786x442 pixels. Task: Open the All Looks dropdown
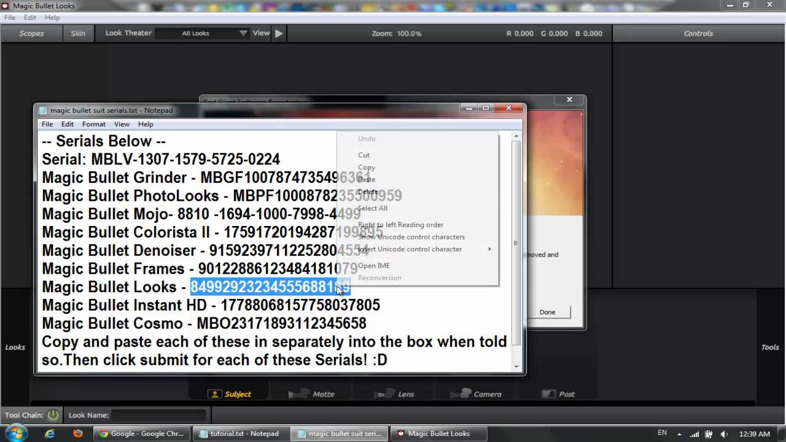(x=202, y=33)
